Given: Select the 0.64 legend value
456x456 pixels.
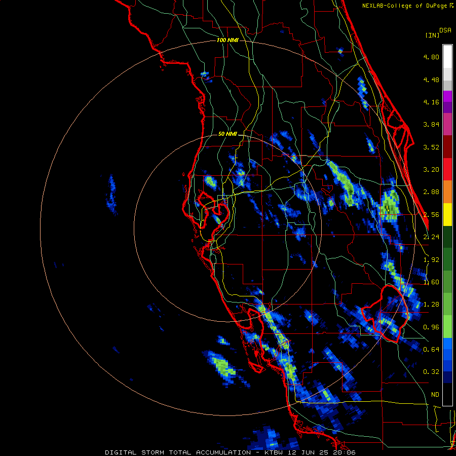Looking at the screenshot, I should [x=431, y=350].
